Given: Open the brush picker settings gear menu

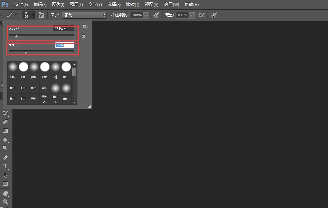Looking at the screenshot, I should tap(85, 26).
